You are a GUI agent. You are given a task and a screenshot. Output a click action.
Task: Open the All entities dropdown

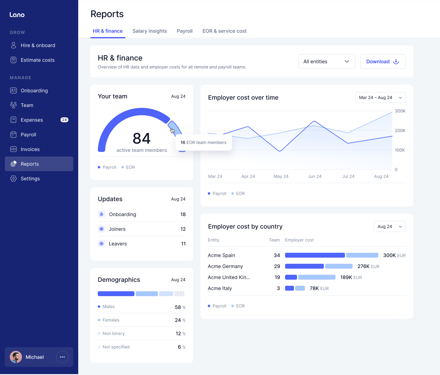pos(327,61)
